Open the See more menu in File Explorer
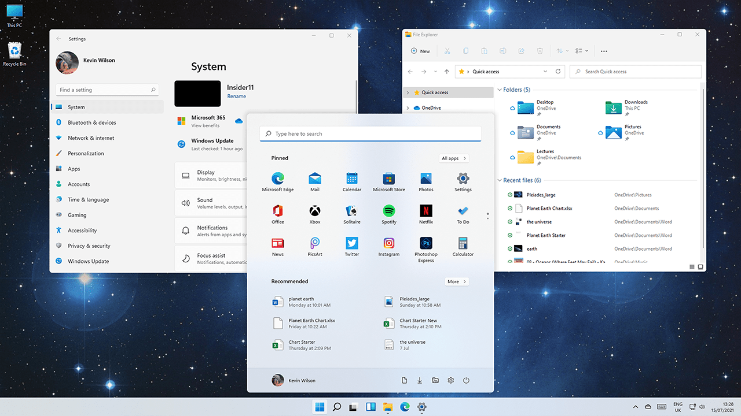741x416 pixels. point(604,51)
